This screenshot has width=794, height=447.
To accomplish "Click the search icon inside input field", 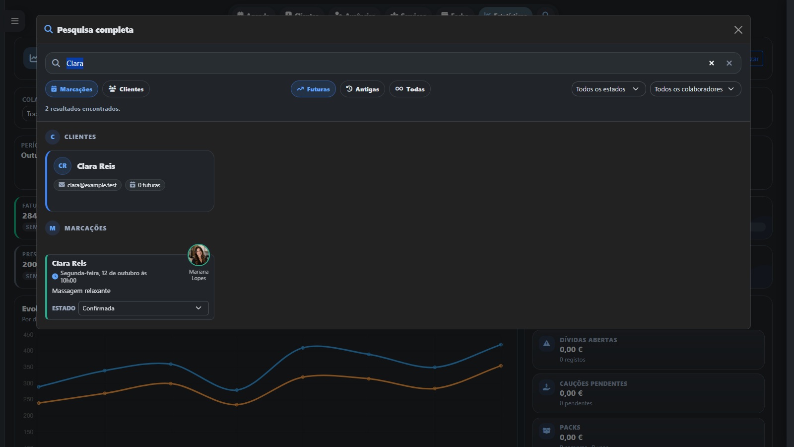I will (x=56, y=63).
